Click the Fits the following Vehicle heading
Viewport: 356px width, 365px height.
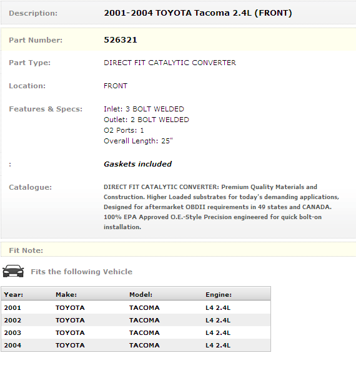[x=82, y=272]
